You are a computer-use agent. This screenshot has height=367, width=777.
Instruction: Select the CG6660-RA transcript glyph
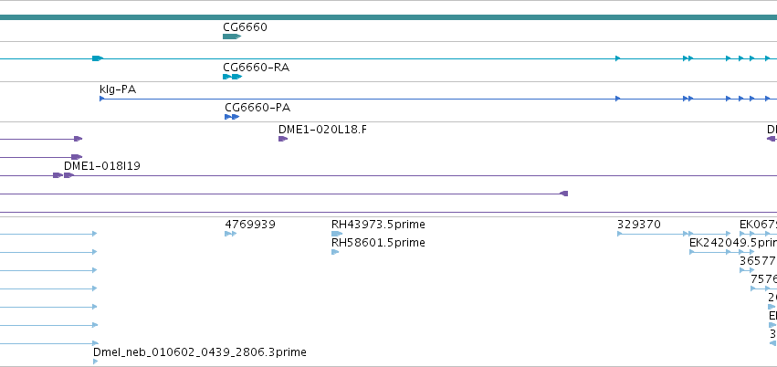233,77
